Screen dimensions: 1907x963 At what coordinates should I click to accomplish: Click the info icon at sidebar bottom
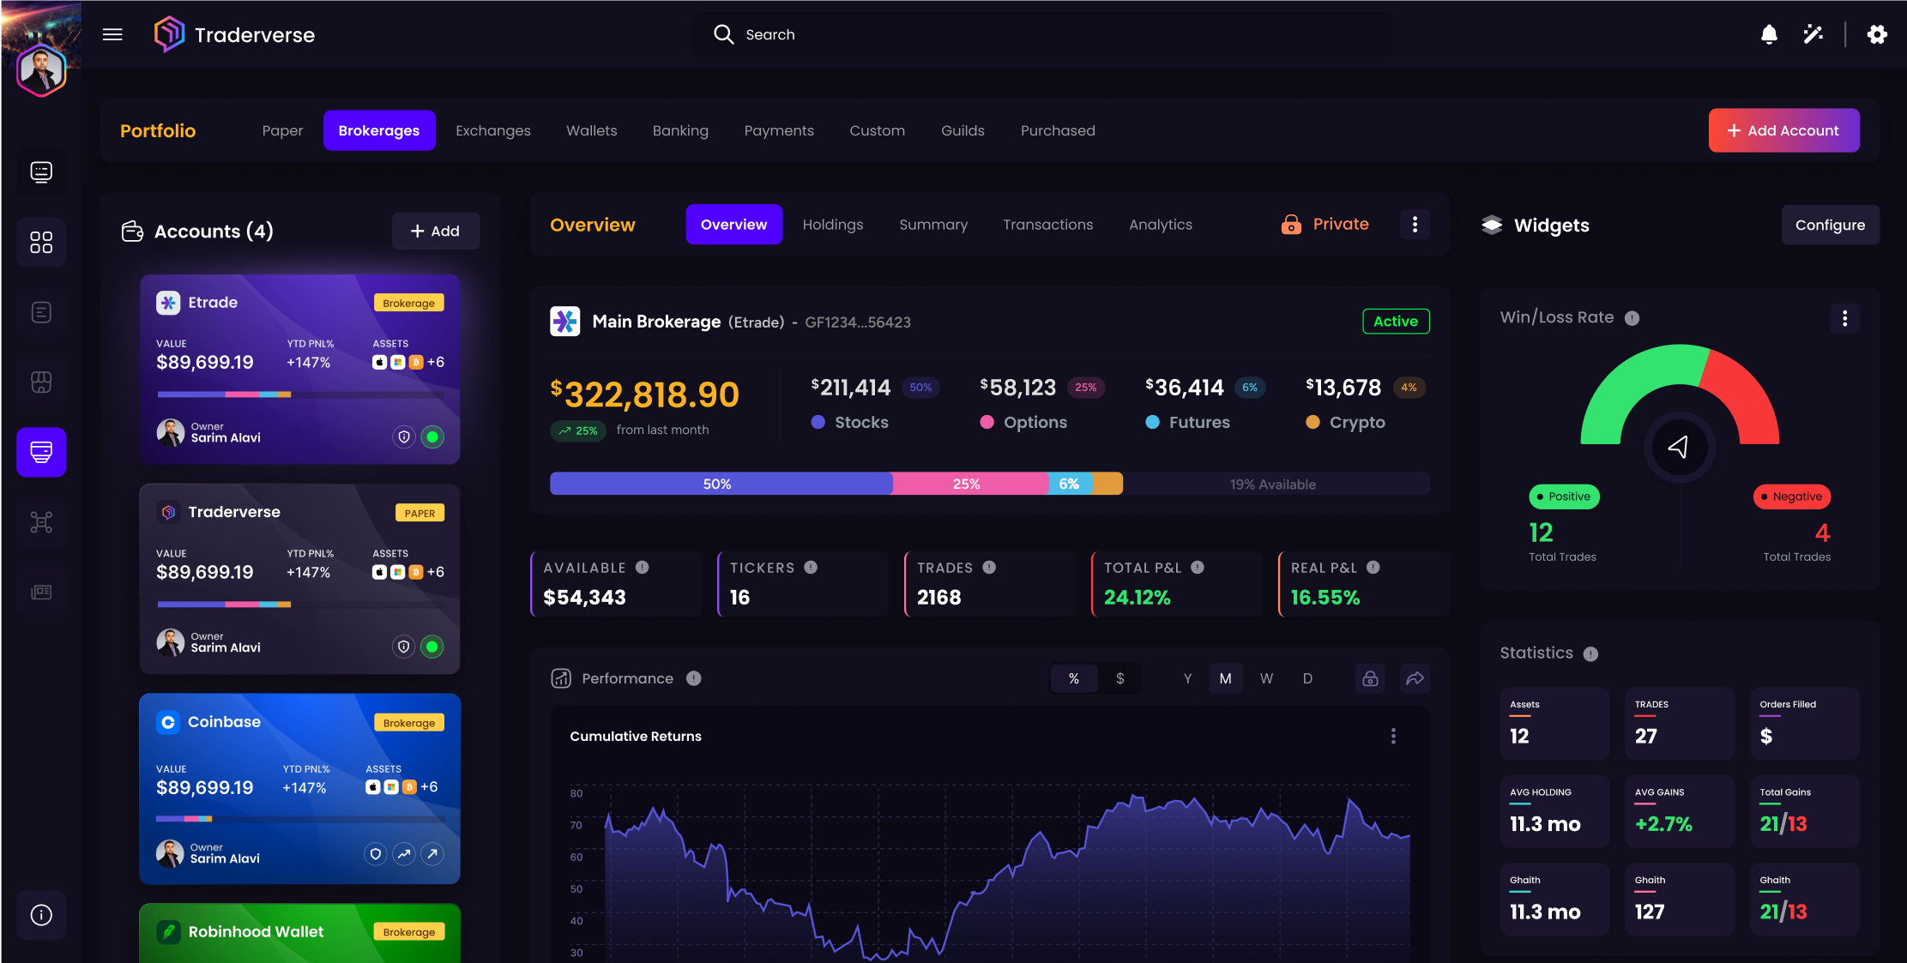click(40, 914)
